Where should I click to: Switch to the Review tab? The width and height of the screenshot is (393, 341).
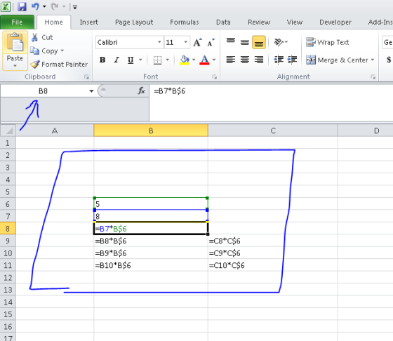pos(259,22)
